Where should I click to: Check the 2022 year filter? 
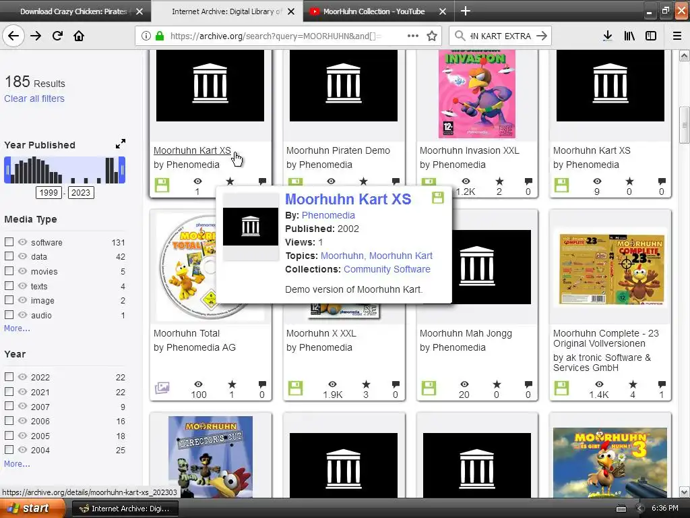[x=9, y=376]
